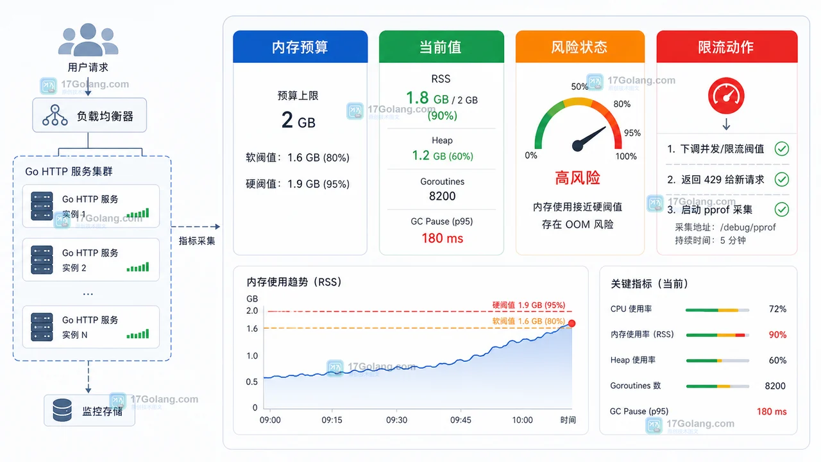Click the 10:00 time axis label
The height and width of the screenshot is (462, 821).
click(522, 420)
